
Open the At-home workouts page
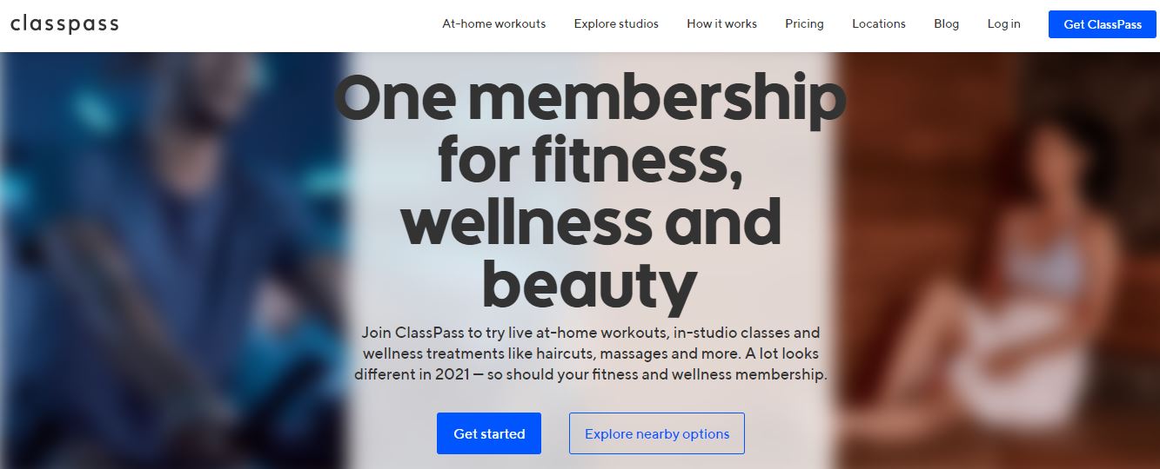[494, 24]
